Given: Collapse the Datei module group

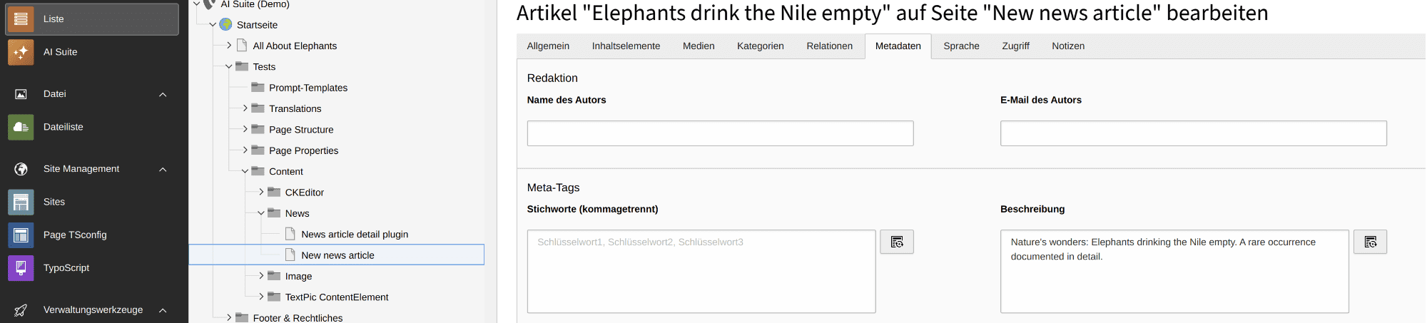Looking at the screenshot, I should (163, 94).
